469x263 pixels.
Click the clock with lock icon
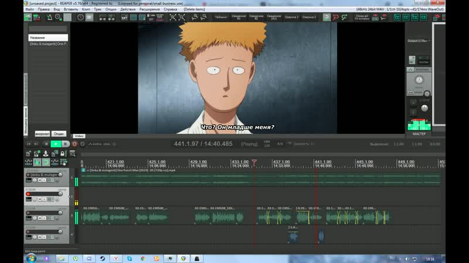click(58, 18)
